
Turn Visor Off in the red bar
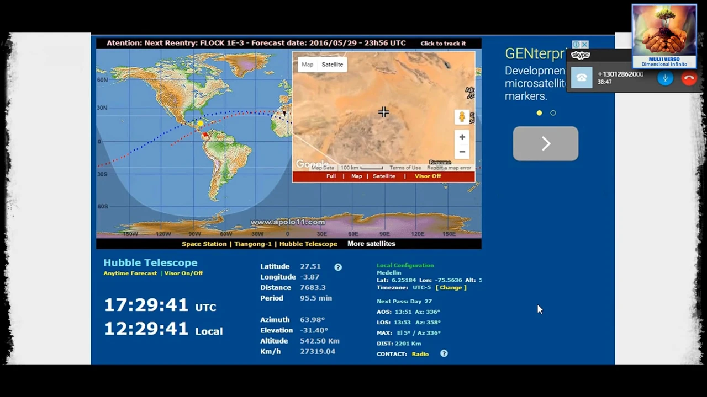coord(428,176)
